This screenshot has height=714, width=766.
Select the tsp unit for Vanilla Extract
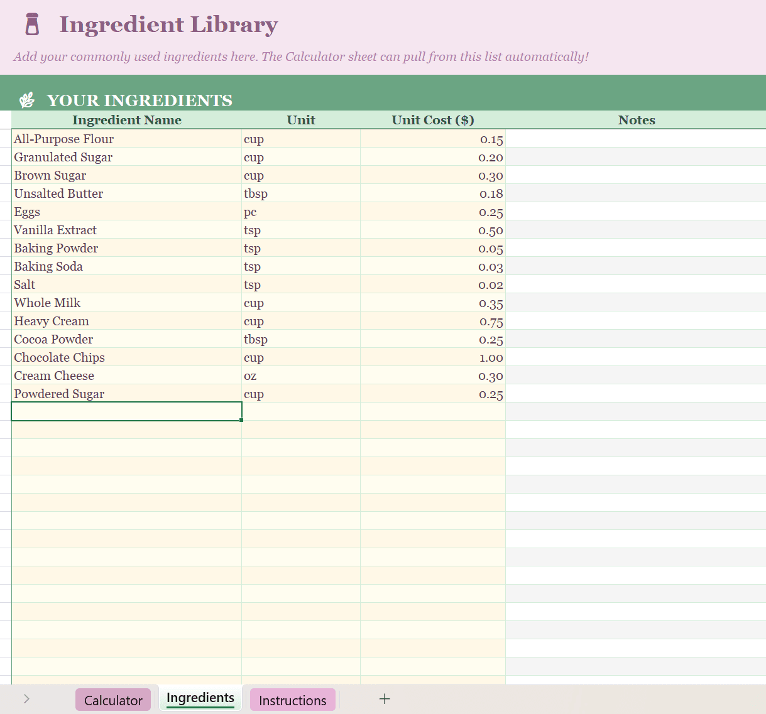[x=301, y=230]
